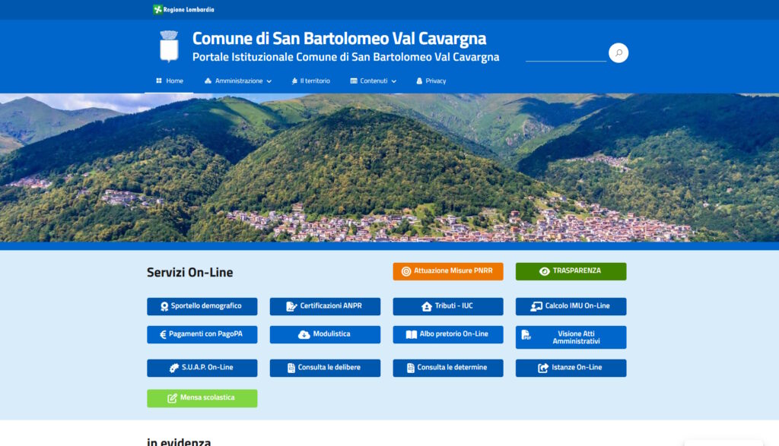Open Consulta le determine
Image resolution: width=779 pixels, height=446 pixels.
(x=448, y=368)
